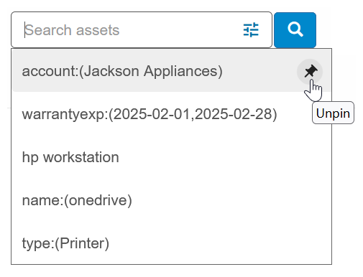The width and height of the screenshot is (363, 277).
Task: Open the advanced search filters icon
Action: click(251, 30)
